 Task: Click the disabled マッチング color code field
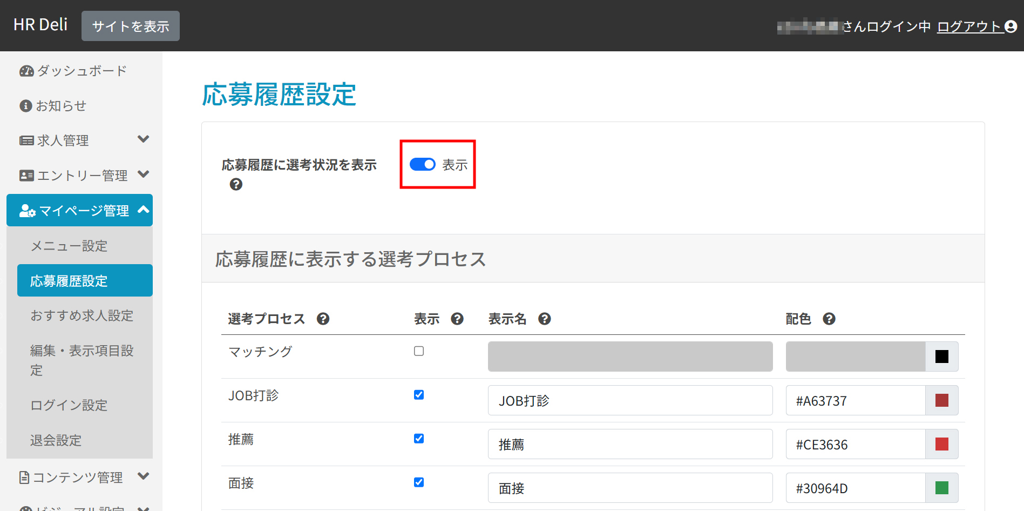tap(856, 357)
